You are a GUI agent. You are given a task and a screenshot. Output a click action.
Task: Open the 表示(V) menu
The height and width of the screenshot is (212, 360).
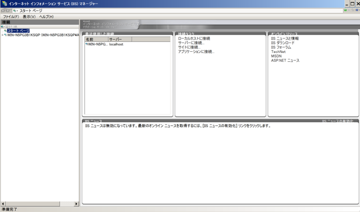click(29, 17)
